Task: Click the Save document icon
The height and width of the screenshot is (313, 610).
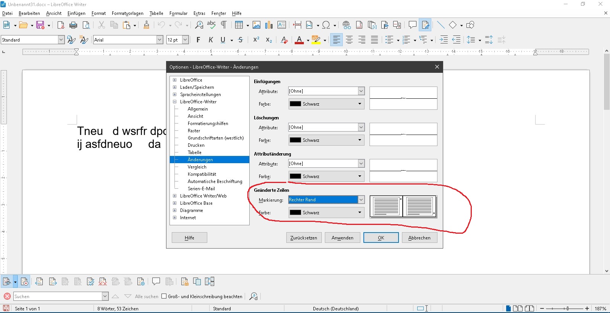Action: (40, 25)
